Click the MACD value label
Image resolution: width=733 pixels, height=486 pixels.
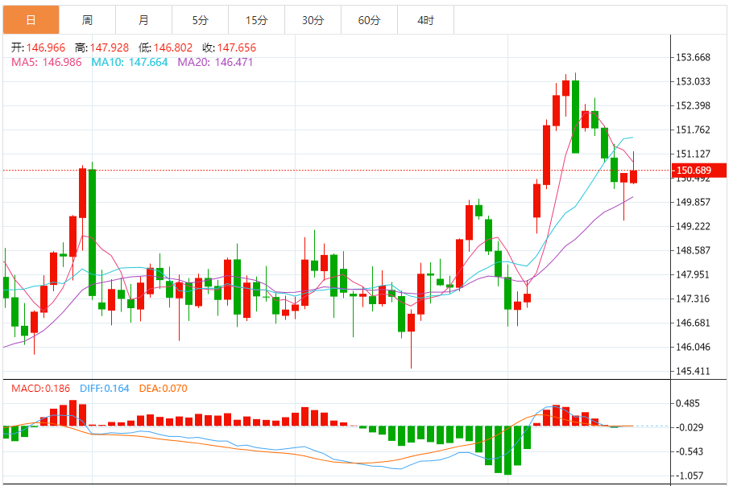point(42,389)
